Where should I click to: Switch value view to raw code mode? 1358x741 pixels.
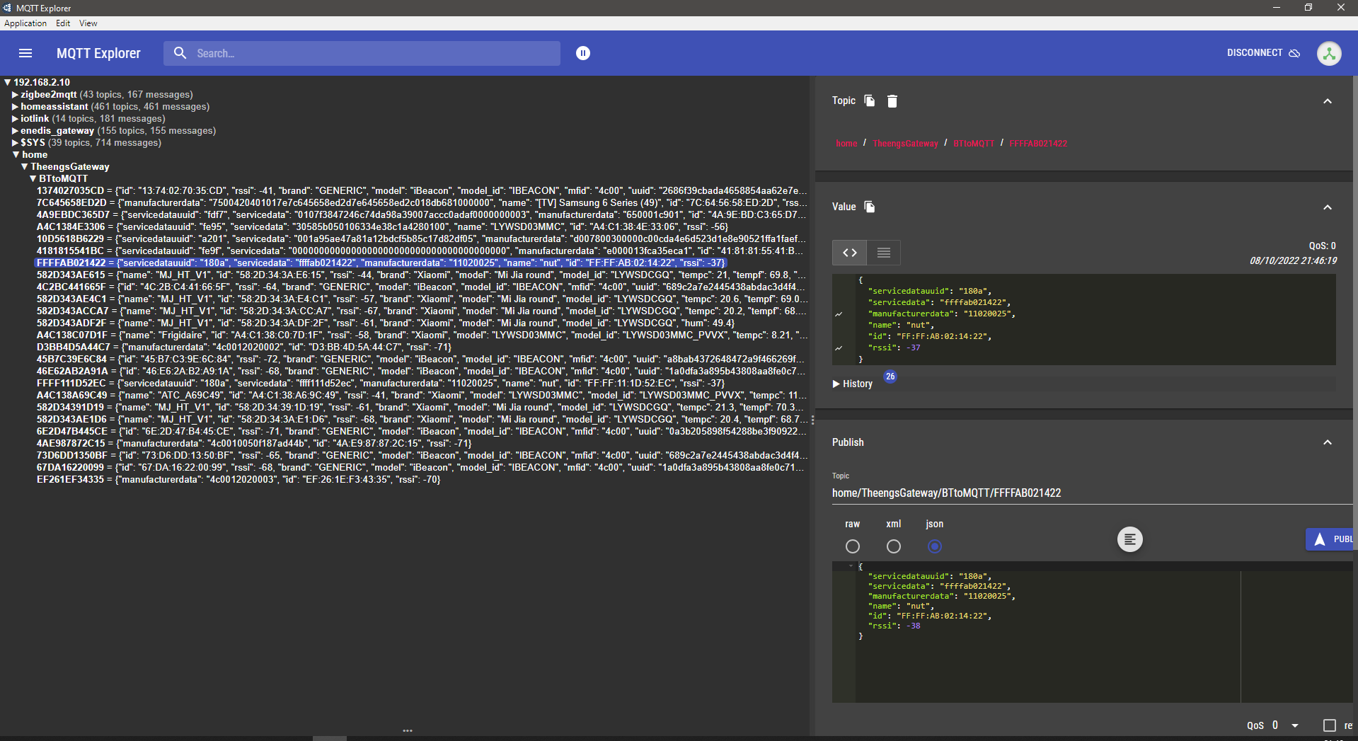pos(849,253)
